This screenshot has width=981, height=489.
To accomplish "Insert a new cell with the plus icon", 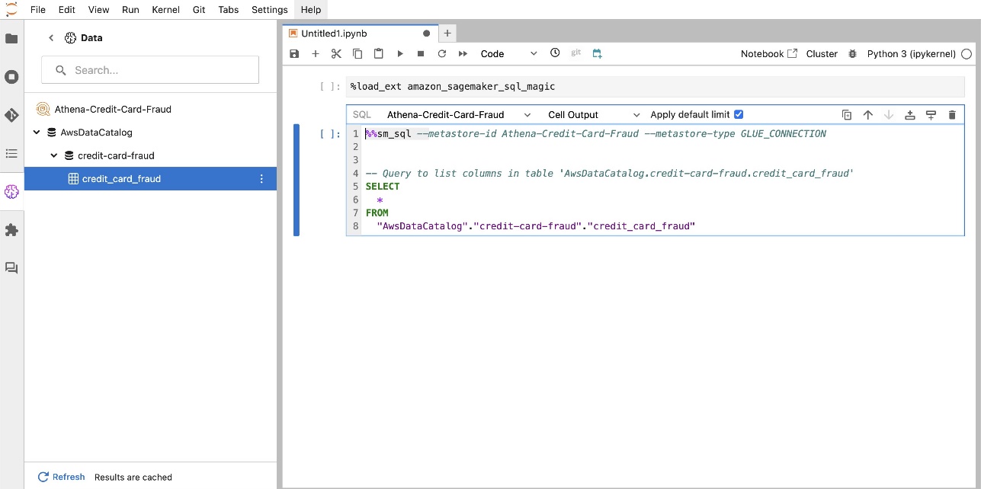I will [x=316, y=53].
